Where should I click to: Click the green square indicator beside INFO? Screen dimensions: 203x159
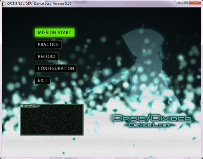(22, 106)
